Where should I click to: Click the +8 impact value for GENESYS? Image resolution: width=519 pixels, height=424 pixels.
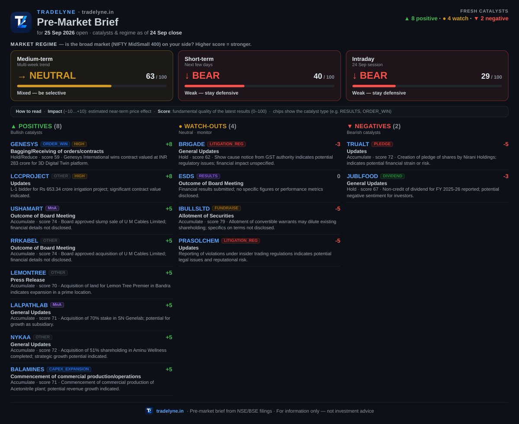[169, 144]
